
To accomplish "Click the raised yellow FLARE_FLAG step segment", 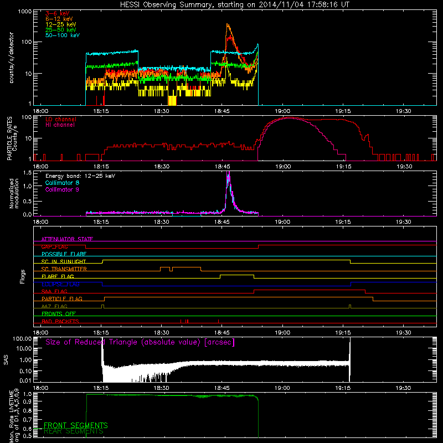I will click(x=237, y=275).
